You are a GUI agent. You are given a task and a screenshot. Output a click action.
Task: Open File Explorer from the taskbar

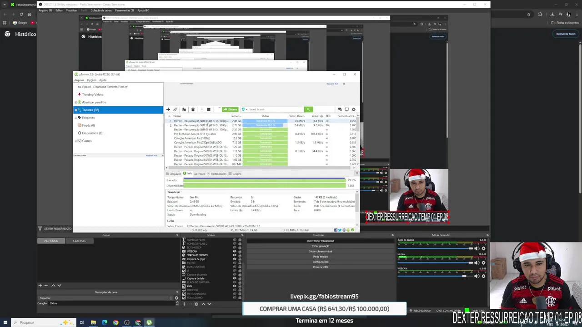tap(93, 322)
